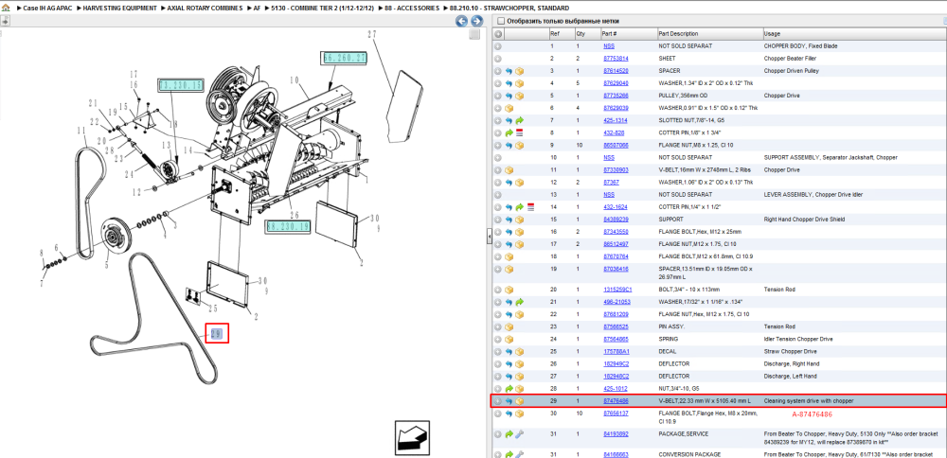Open part number link 87330903

click(616, 170)
